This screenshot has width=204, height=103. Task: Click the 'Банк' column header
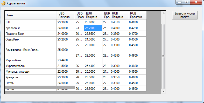coord(31,15)
